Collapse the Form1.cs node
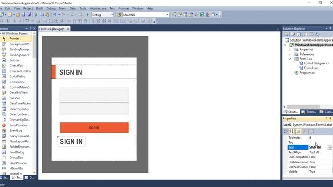333x187 pixels. pyautogui.click(x=290, y=59)
